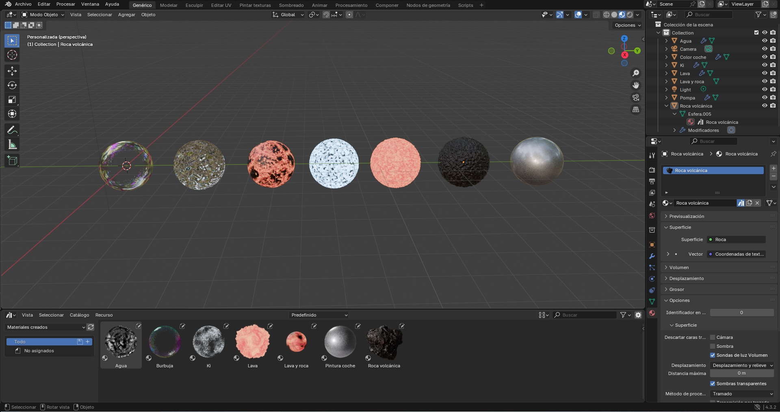Click the No asignados catalog
This screenshot has width=780, height=412.
click(39, 351)
